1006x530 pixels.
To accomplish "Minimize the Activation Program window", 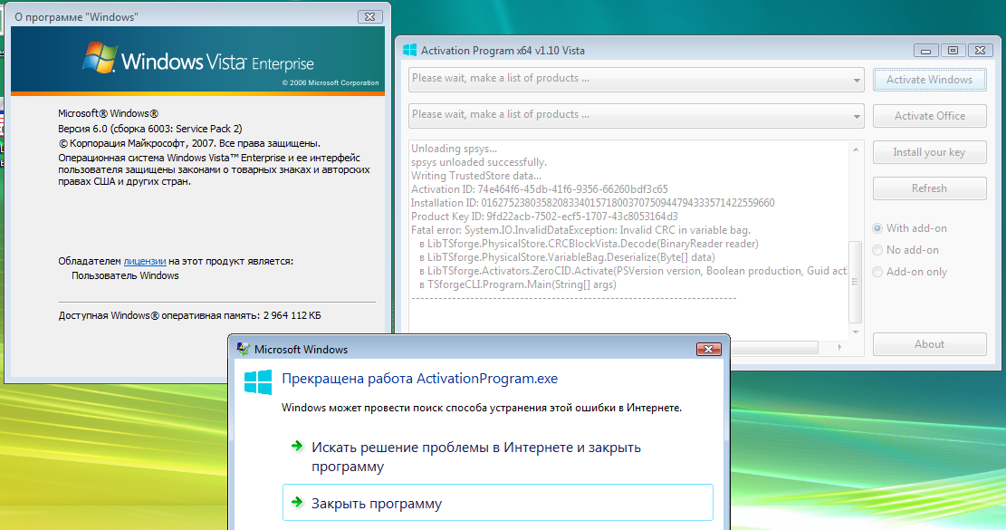I will tap(925, 50).
